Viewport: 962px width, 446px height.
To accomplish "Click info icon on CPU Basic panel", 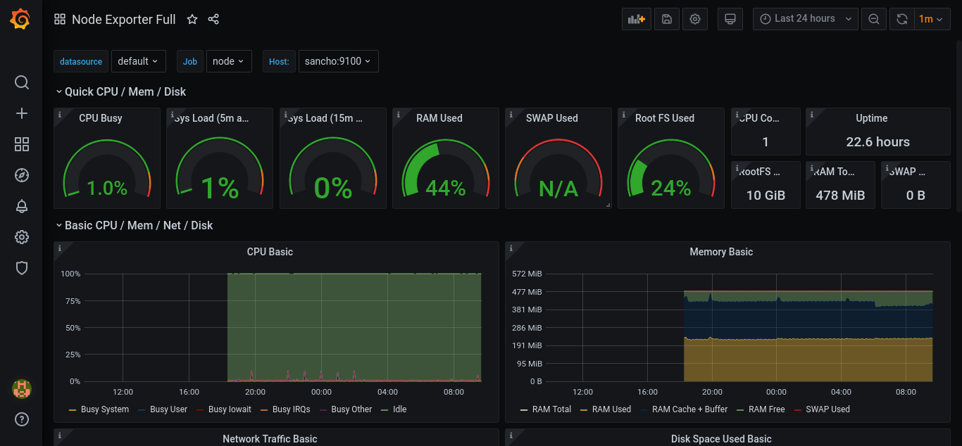I will point(60,248).
